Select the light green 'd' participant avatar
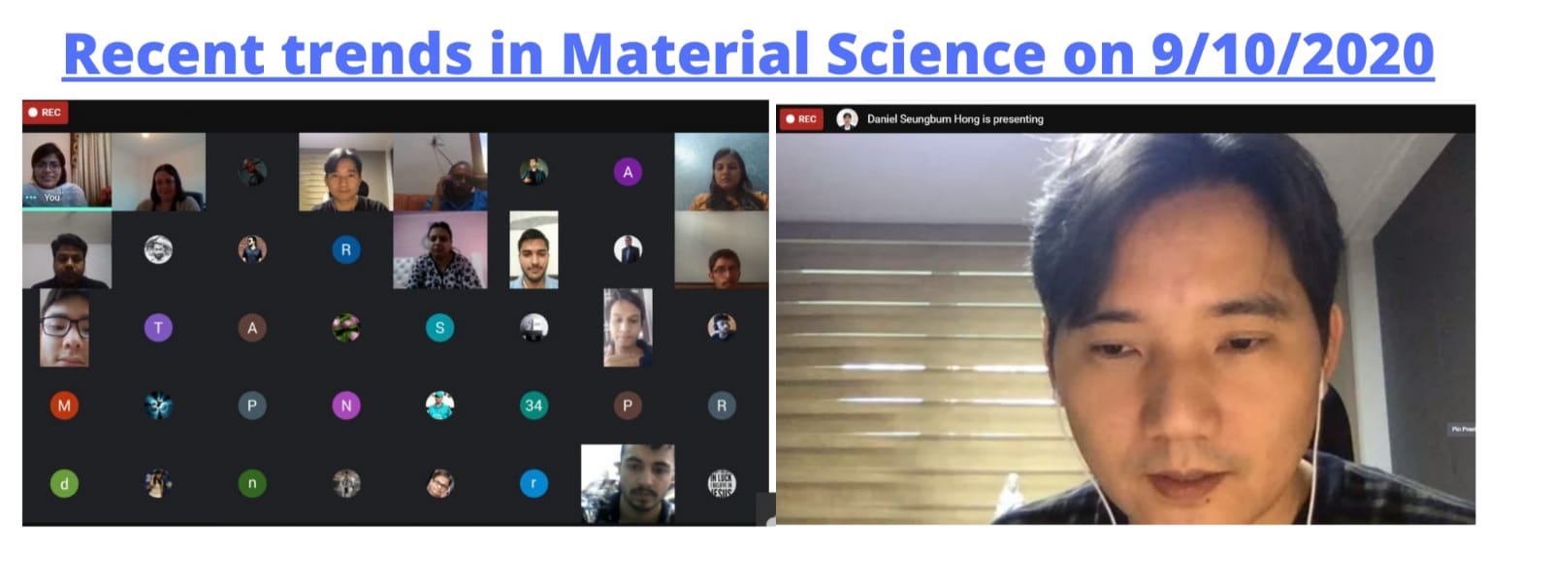 64,483
